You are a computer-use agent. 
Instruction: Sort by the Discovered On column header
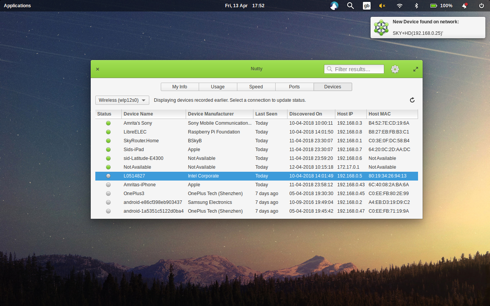pyautogui.click(x=311, y=114)
